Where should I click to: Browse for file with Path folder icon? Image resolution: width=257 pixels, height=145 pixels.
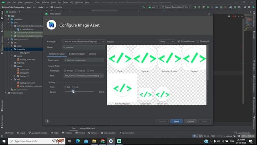click(102, 76)
